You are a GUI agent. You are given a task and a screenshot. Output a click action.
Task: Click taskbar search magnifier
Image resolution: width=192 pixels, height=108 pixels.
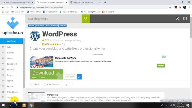pyautogui.click(x=10, y=105)
